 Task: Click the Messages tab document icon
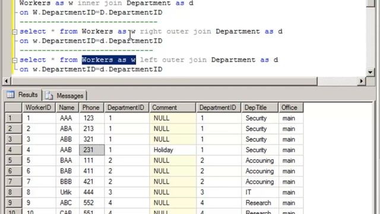[49, 95]
